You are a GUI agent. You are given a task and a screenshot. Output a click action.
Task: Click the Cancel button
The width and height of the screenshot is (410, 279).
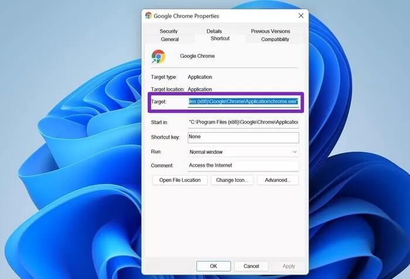tap(251, 266)
